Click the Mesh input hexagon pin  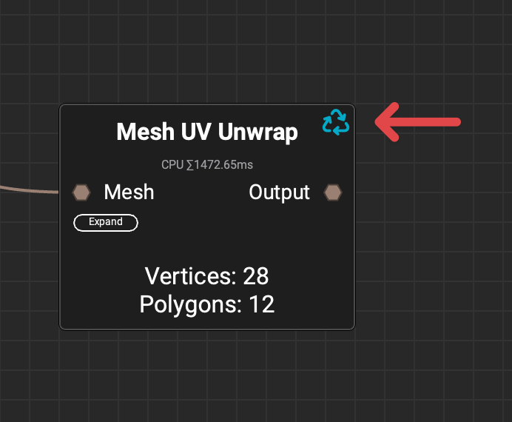81,192
